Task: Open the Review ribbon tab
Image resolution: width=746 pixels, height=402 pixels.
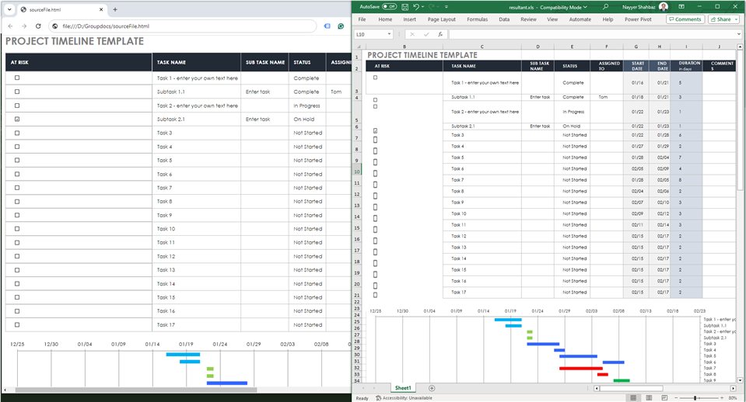Action: click(528, 19)
